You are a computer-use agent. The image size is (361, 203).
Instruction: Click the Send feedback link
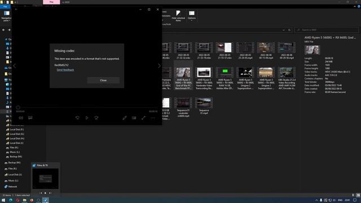pos(65,70)
